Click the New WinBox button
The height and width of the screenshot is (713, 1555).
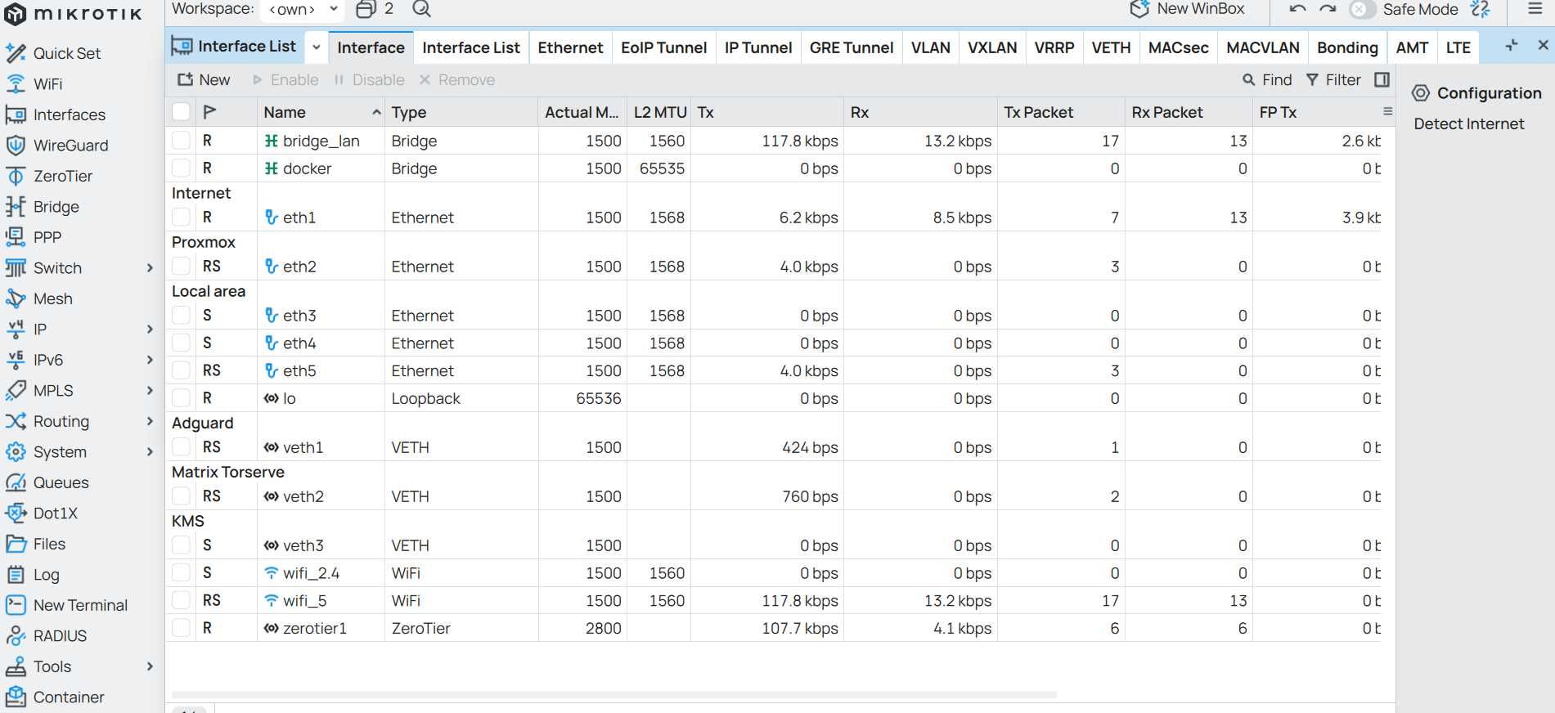[x=1187, y=9]
